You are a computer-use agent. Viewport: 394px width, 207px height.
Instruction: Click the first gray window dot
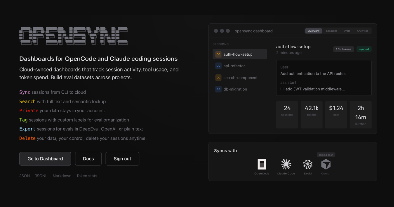pyautogui.click(x=216, y=31)
